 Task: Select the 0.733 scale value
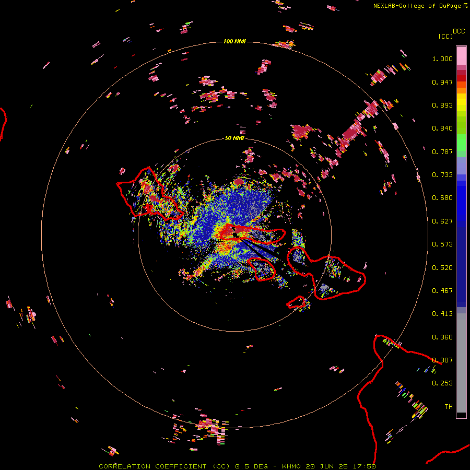pos(442,175)
